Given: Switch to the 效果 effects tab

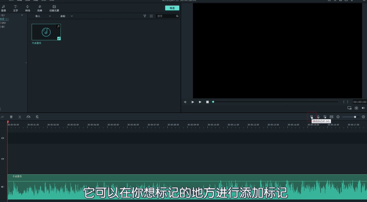Looking at the screenshot, I should point(40,8).
